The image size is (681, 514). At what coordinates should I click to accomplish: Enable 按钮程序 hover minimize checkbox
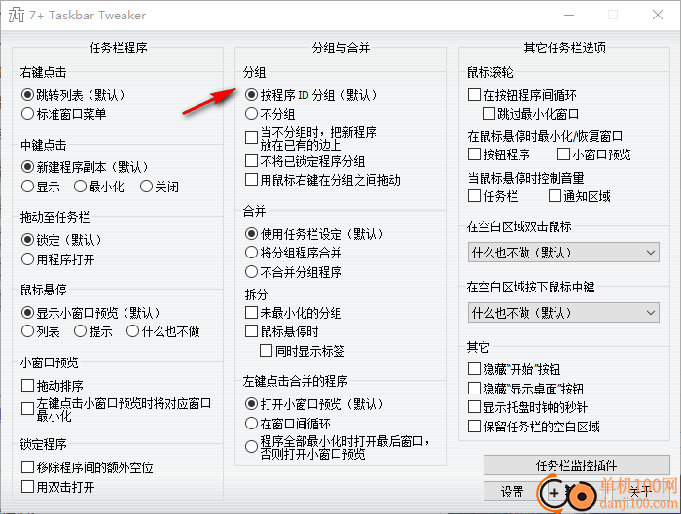tap(475, 154)
